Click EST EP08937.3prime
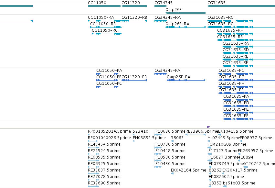Screen dimensions: 275x188 click(256, 138)
